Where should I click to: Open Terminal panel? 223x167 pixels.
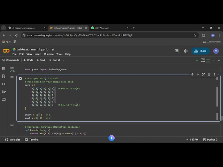click(x=32, y=140)
